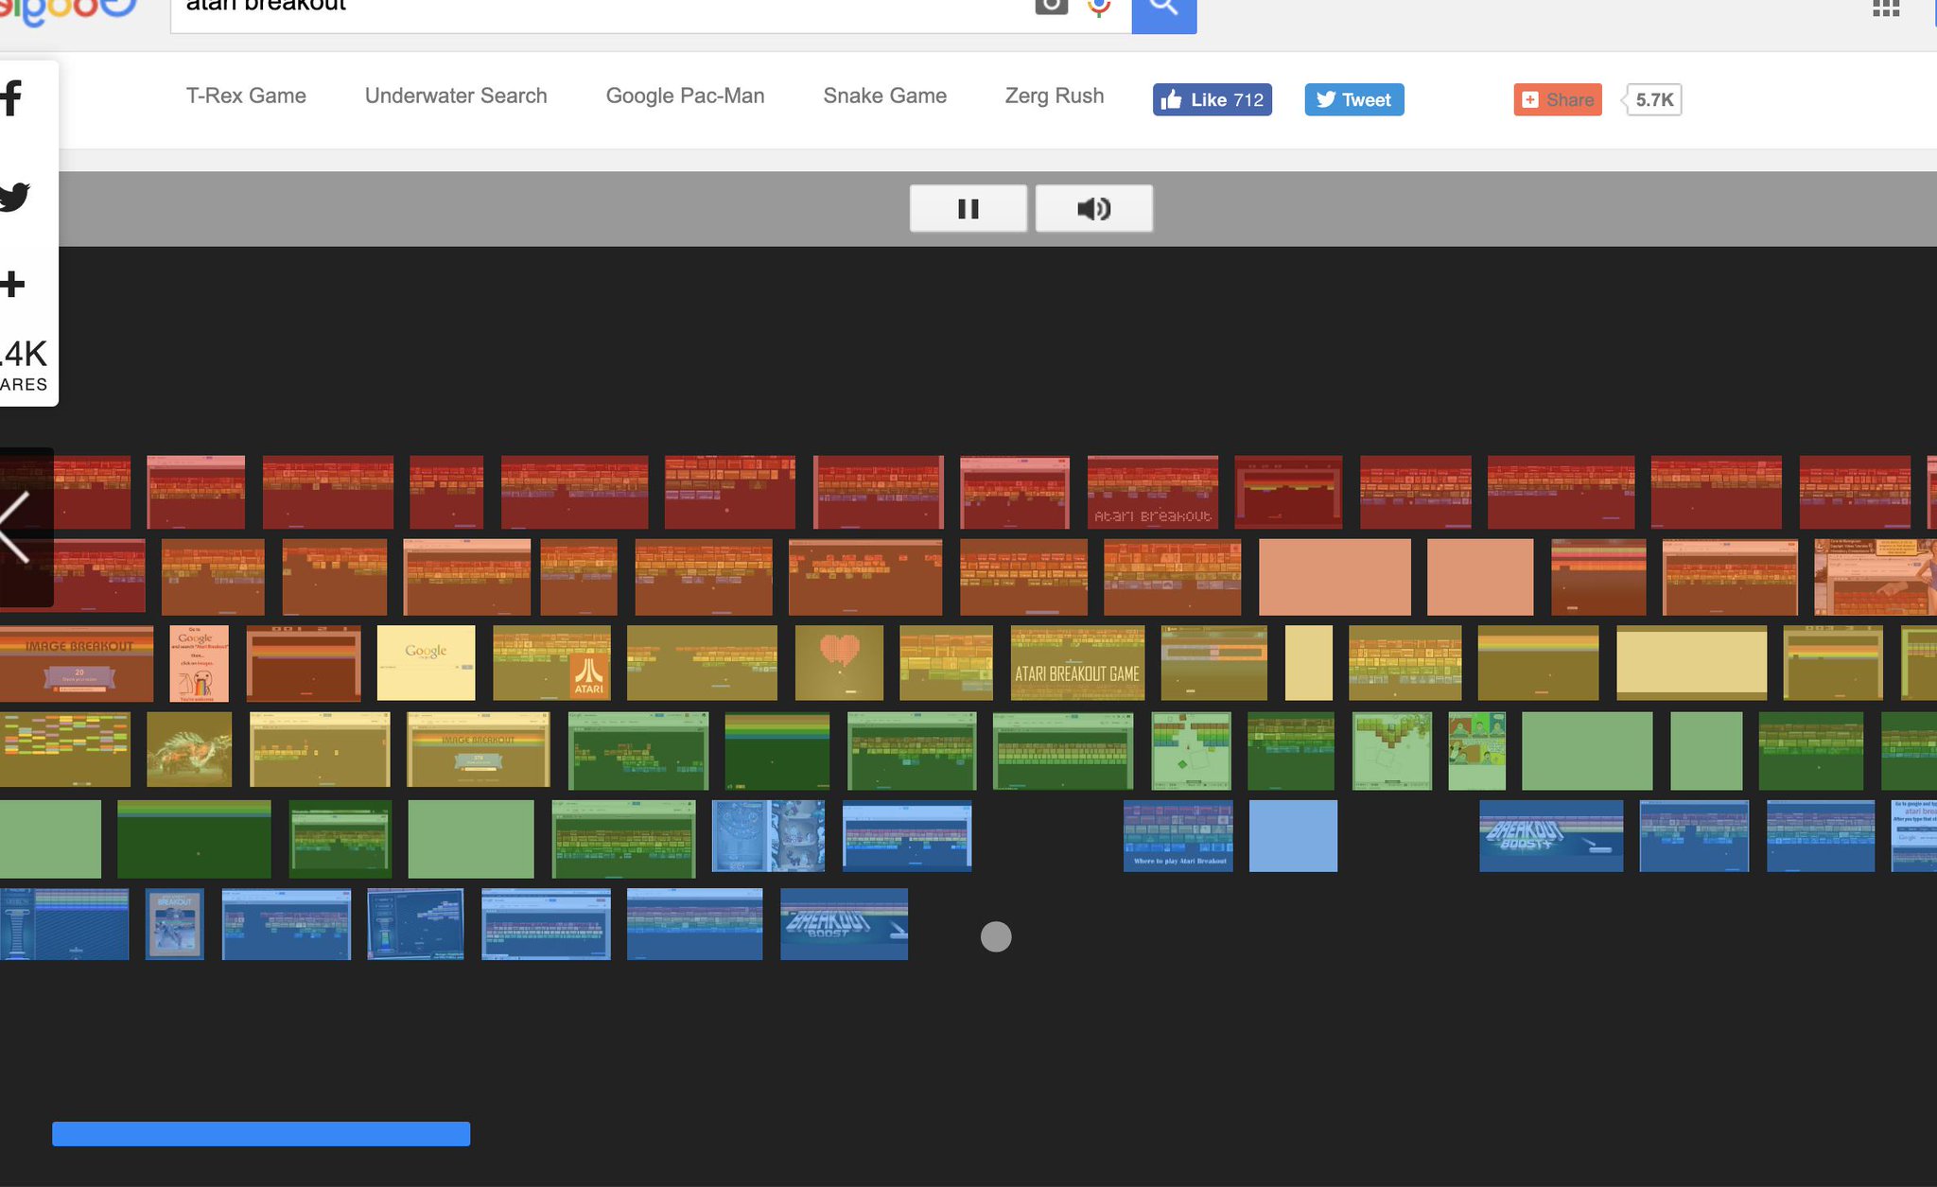Open T-Rex Game link
This screenshot has height=1187, width=1937.
(246, 96)
